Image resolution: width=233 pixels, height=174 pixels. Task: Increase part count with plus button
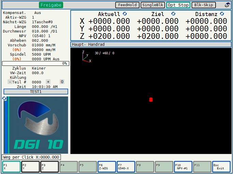pos(48,82)
